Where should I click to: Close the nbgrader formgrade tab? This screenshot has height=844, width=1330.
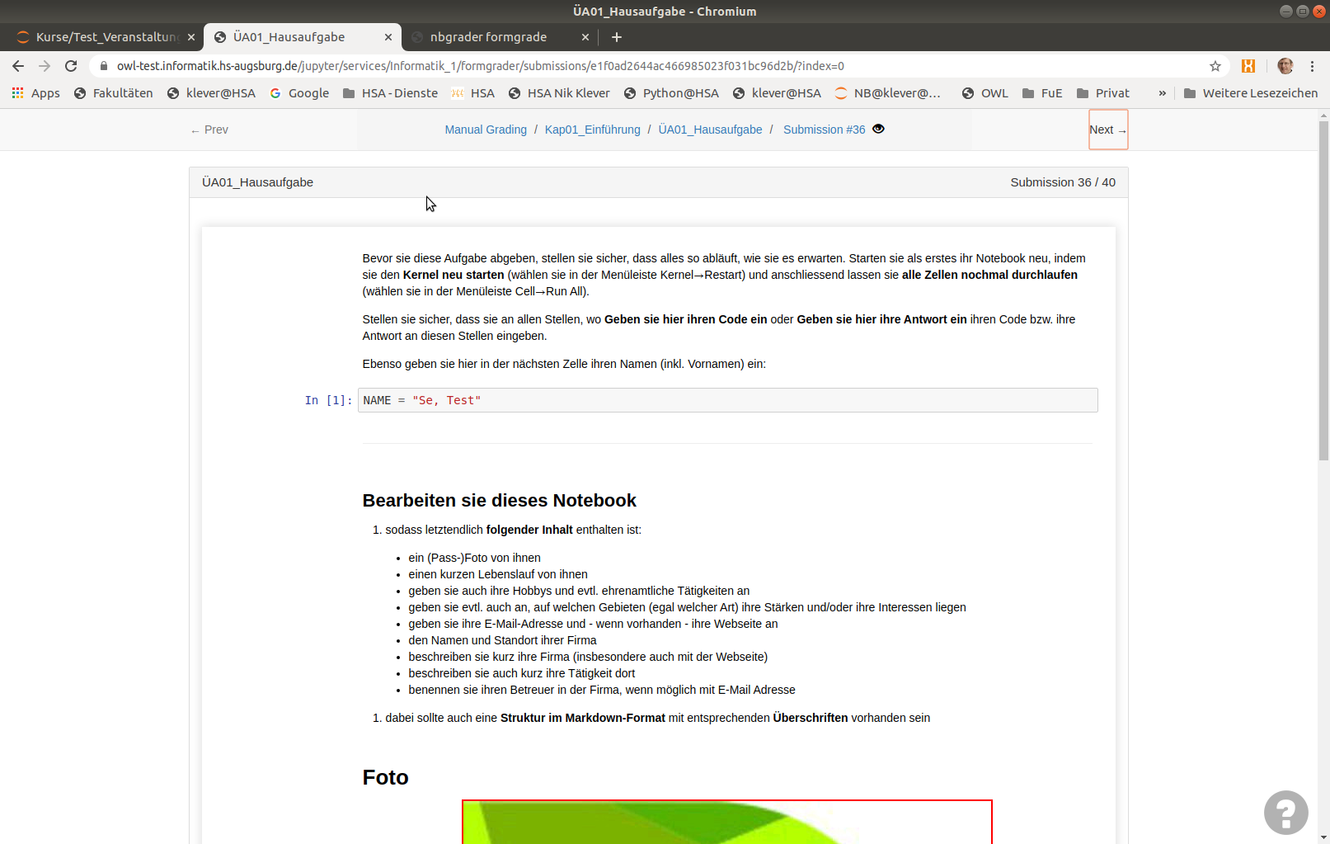(585, 37)
